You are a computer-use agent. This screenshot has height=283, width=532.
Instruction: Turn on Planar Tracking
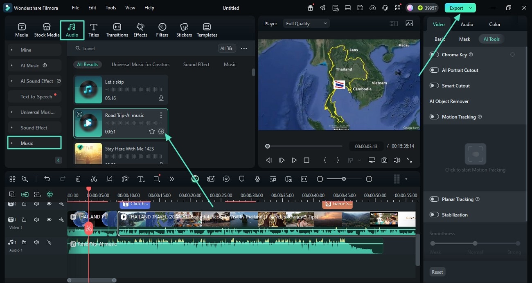pyautogui.click(x=434, y=199)
